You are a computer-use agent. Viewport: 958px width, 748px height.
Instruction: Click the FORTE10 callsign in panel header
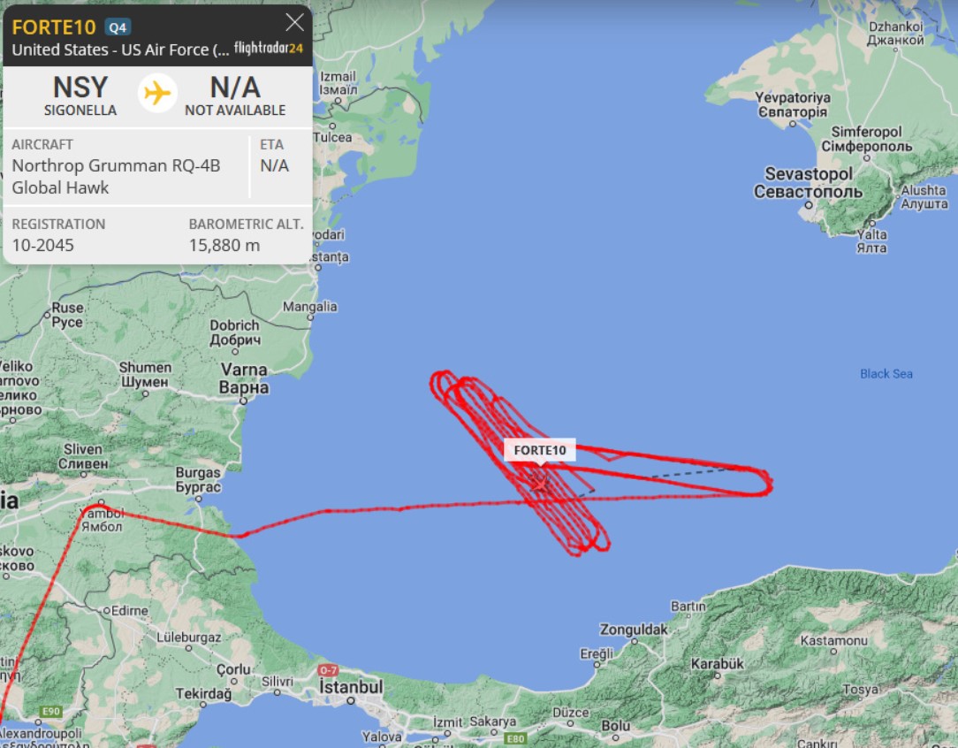[54, 27]
